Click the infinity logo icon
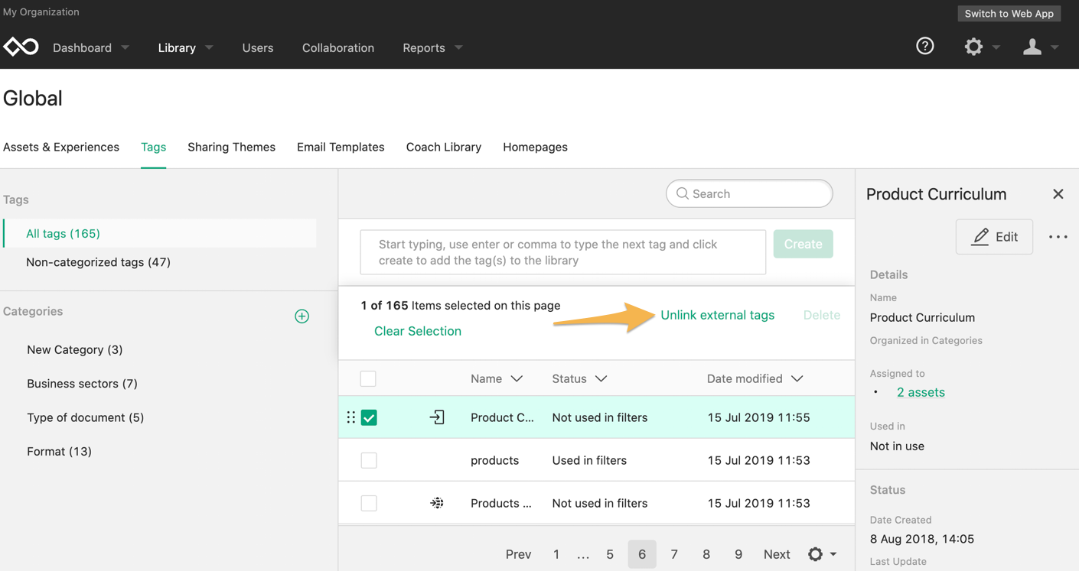This screenshot has width=1079, height=571. 21,47
